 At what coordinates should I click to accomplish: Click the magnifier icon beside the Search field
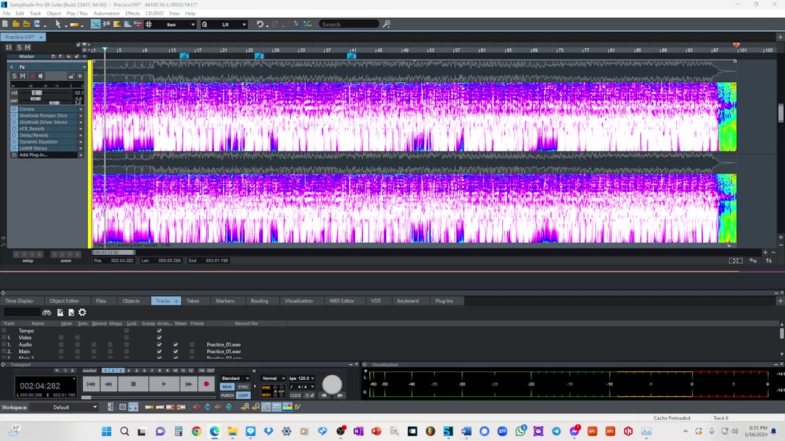386,24
